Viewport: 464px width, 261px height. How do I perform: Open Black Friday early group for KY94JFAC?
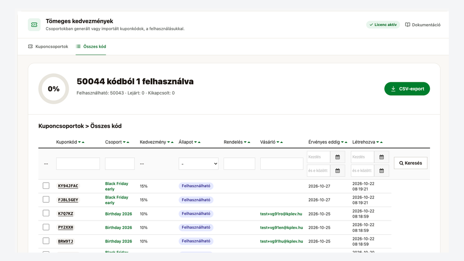pos(116,186)
